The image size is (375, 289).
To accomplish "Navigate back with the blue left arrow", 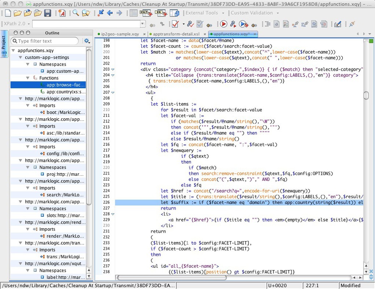I will 110,13.
